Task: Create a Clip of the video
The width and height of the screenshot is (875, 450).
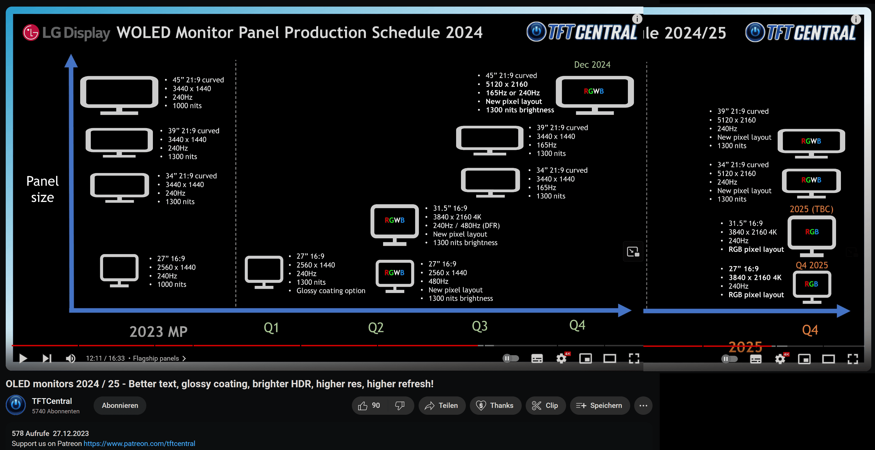Action: coord(545,406)
